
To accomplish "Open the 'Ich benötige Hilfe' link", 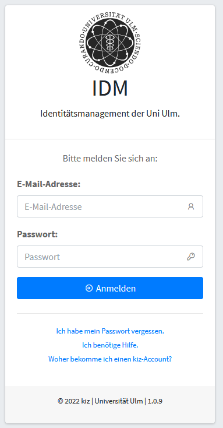I will click(110, 345).
